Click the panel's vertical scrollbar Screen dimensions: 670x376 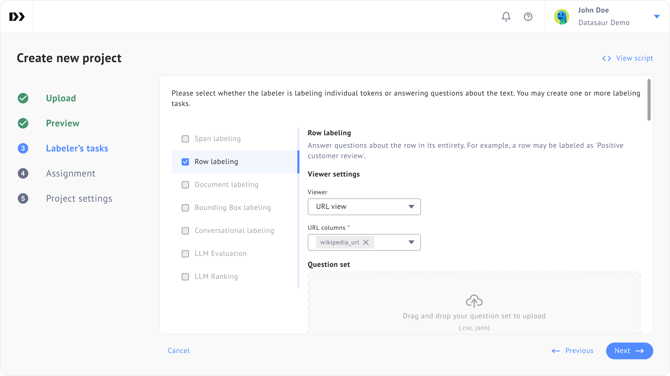649,100
